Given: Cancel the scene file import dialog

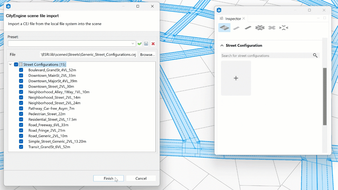Looking at the screenshot, I should (x=141, y=178).
